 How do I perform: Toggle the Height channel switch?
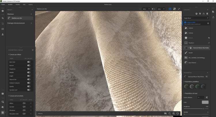coord(29,76)
